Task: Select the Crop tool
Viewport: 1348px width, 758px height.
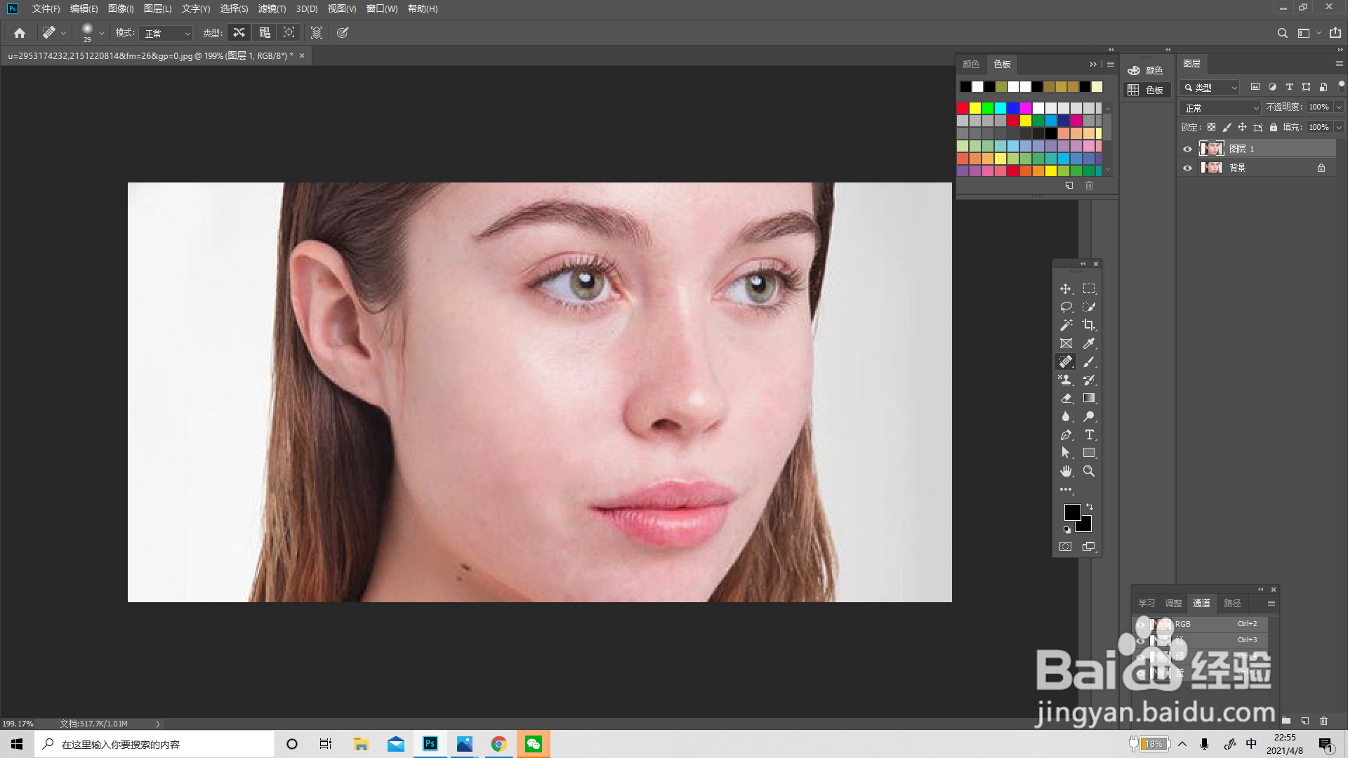Action: click(x=1088, y=325)
